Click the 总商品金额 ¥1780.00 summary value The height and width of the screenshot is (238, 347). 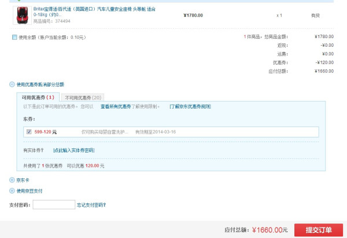[324, 36]
